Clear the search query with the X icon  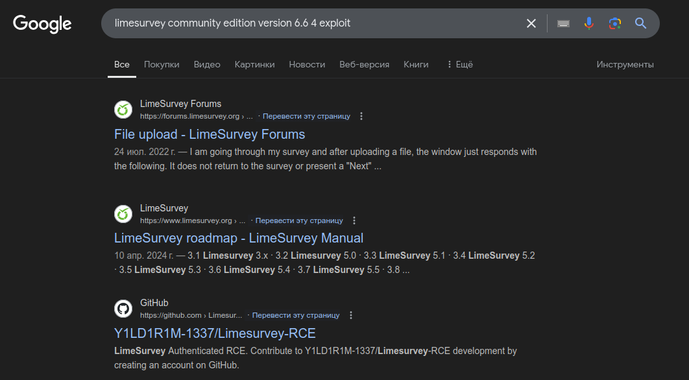click(x=531, y=23)
